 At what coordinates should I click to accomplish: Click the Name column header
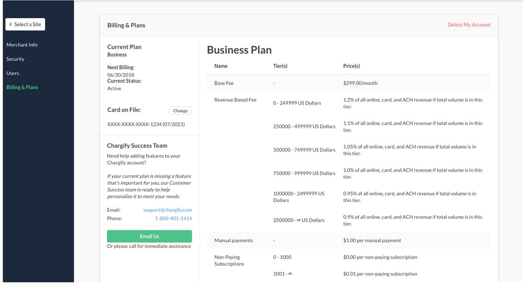point(221,66)
